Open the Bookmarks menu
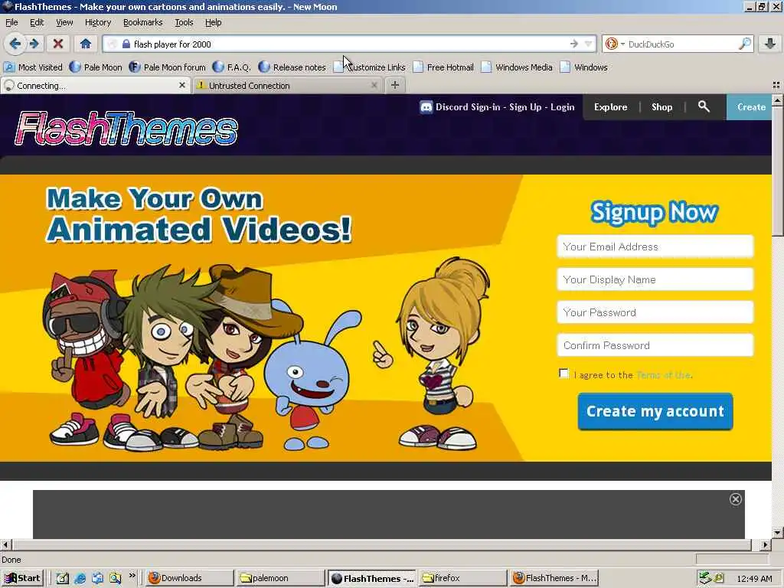 click(x=143, y=22)
